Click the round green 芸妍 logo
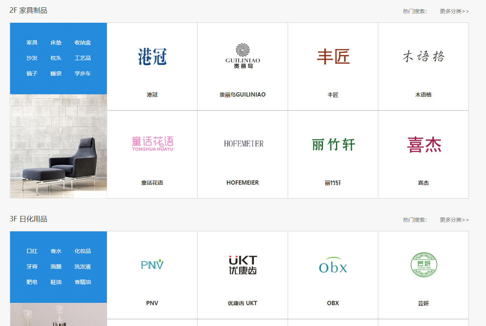The height and width of the screenshot is (326, 486). coord(424,265)
